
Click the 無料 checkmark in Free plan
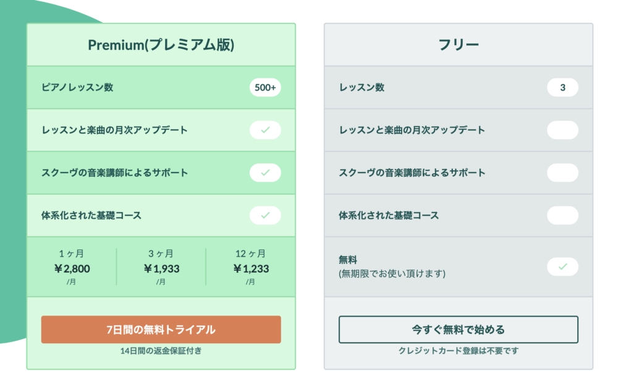563,267
